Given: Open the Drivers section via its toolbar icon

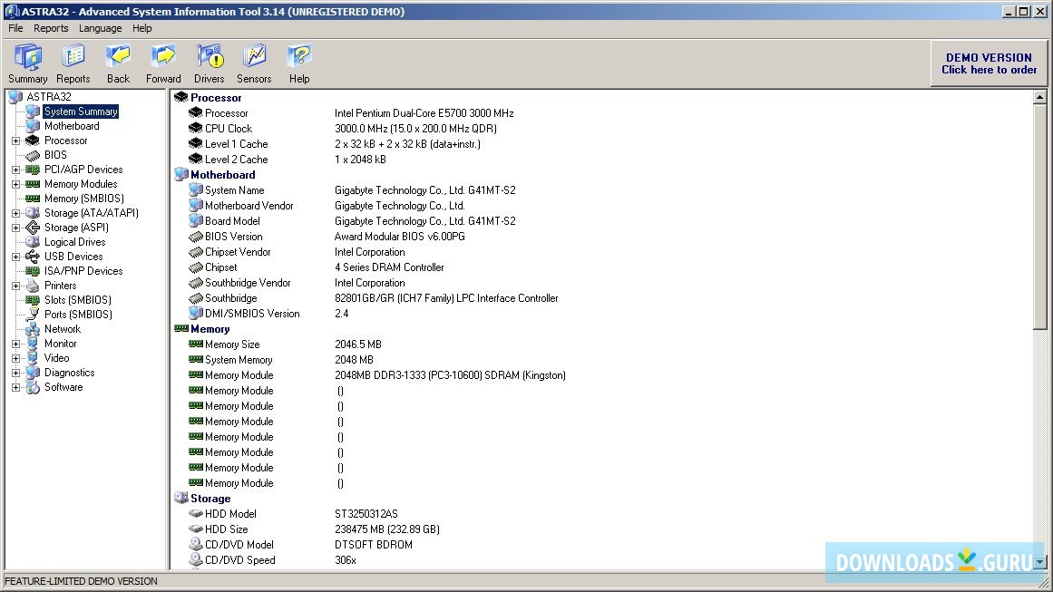Looking at the screenshot, I should point(209,62).
